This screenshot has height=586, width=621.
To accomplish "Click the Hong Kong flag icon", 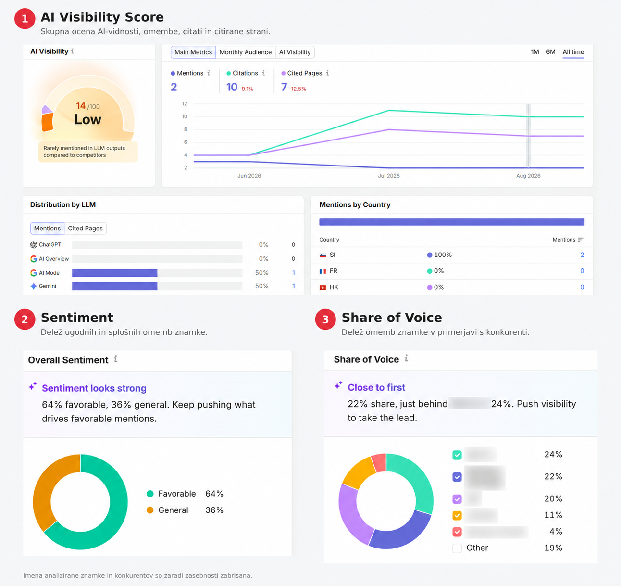I will 323,287.
